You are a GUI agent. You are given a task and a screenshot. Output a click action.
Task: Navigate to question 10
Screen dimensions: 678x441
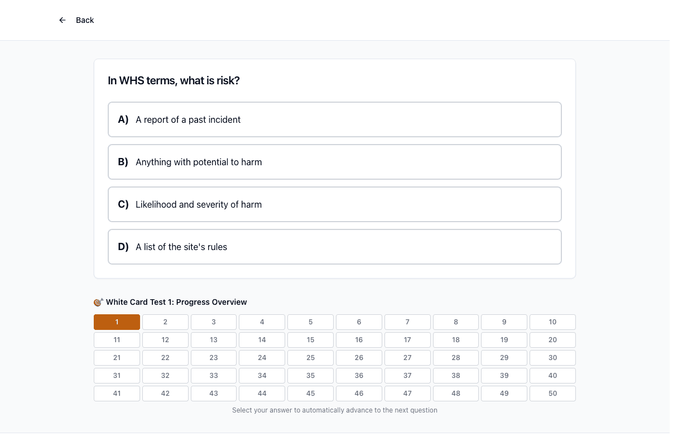click(x=552, y=322)
